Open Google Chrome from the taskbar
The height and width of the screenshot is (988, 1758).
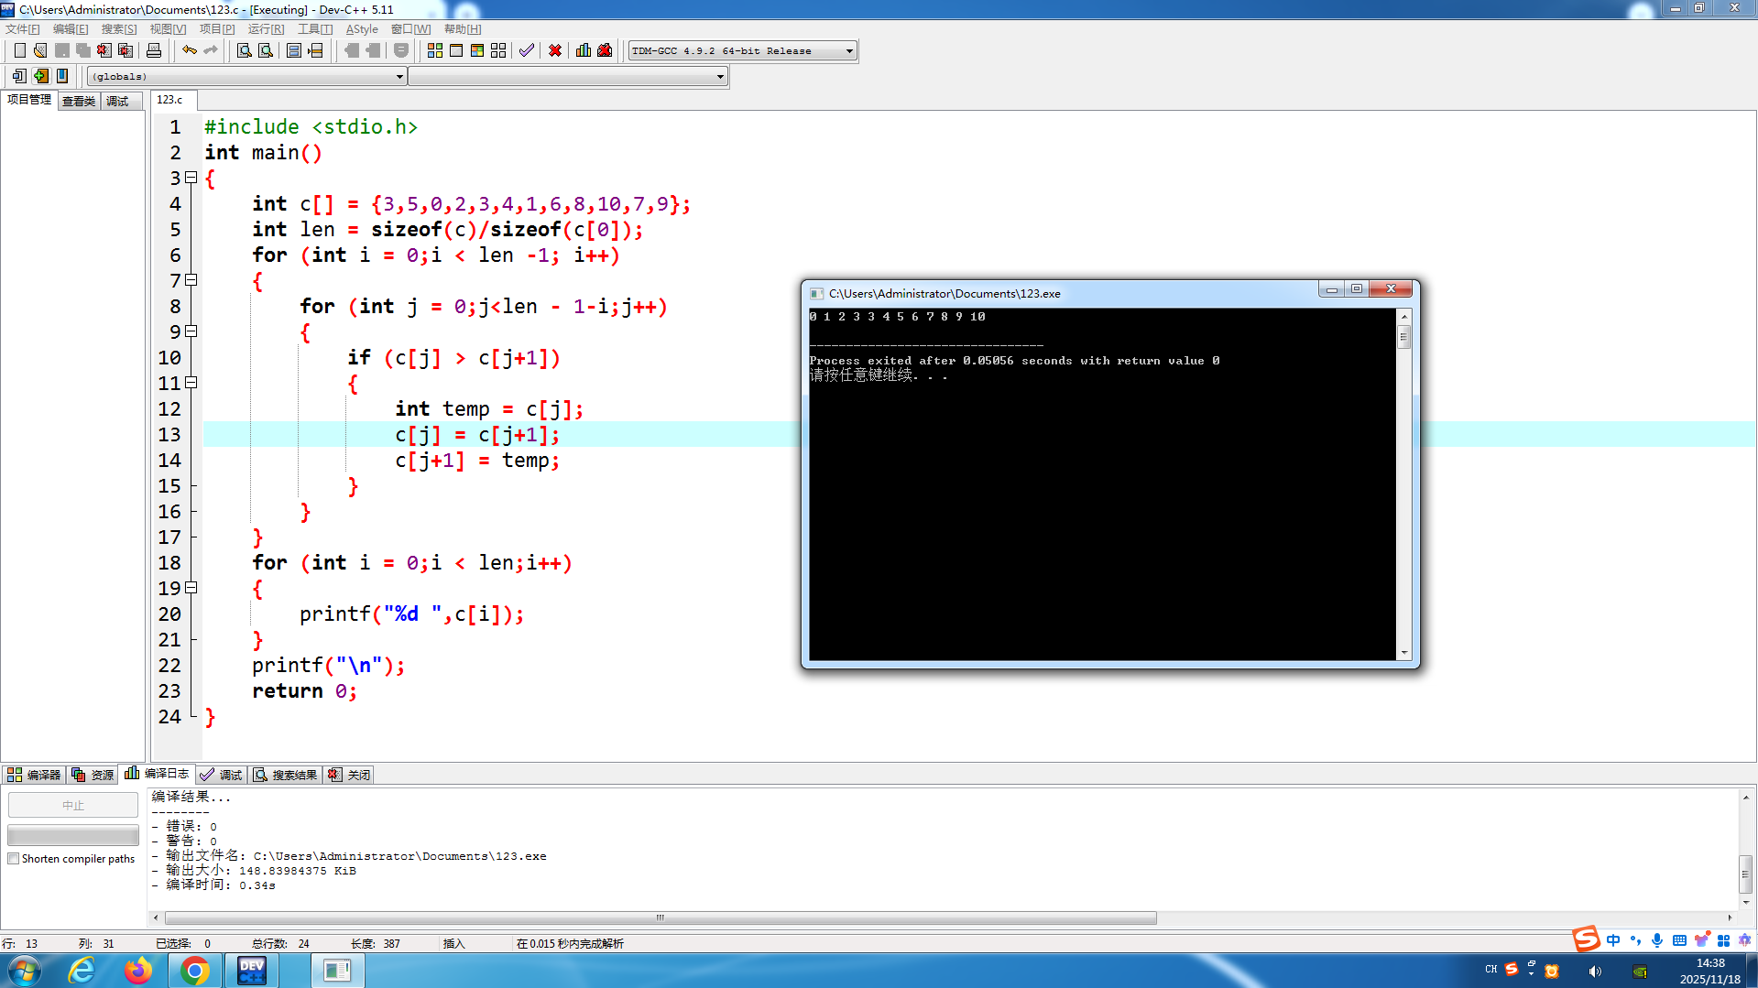coord(194,971)
